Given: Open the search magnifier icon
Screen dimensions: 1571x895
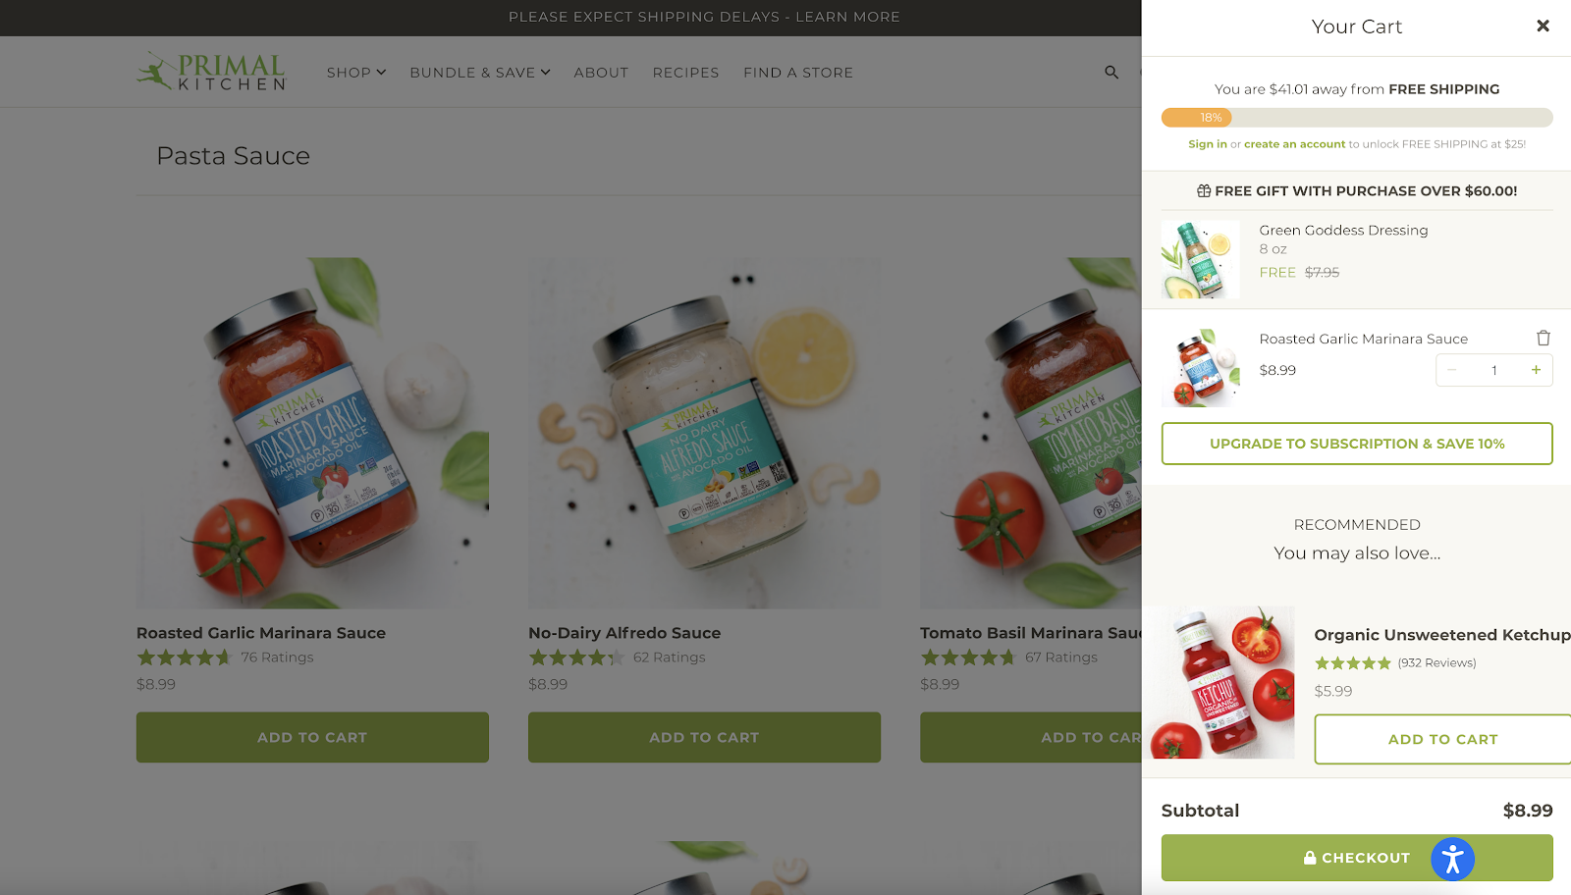Looking at the screenshot, I should (x=1111, y=73).
